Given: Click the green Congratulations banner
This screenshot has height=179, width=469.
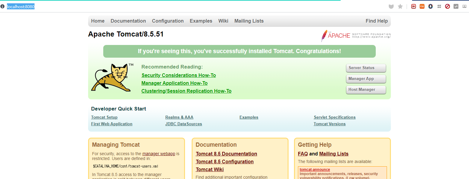Looking at the screenshot, I should [239, 51].
